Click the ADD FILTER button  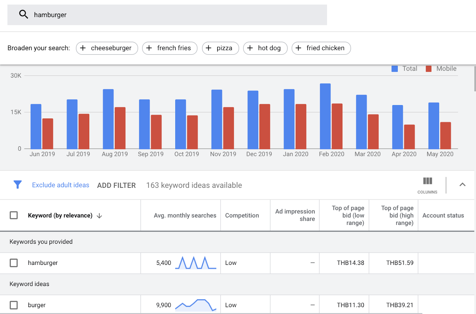tap(116, 185)
